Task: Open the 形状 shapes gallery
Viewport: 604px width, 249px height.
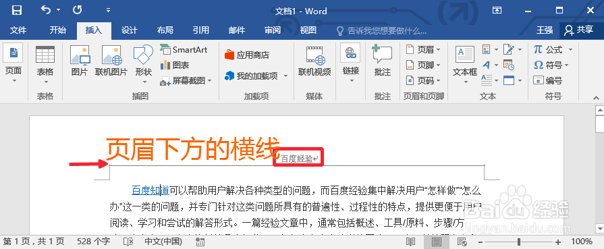Action: 143,64
